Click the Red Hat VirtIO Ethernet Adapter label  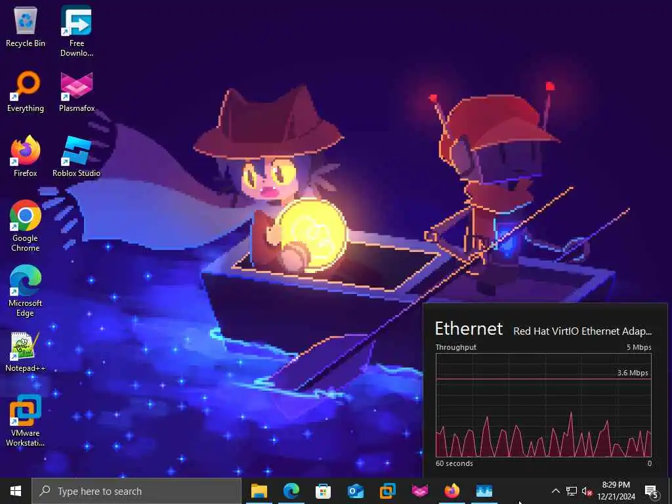click(x=583, y=331)
